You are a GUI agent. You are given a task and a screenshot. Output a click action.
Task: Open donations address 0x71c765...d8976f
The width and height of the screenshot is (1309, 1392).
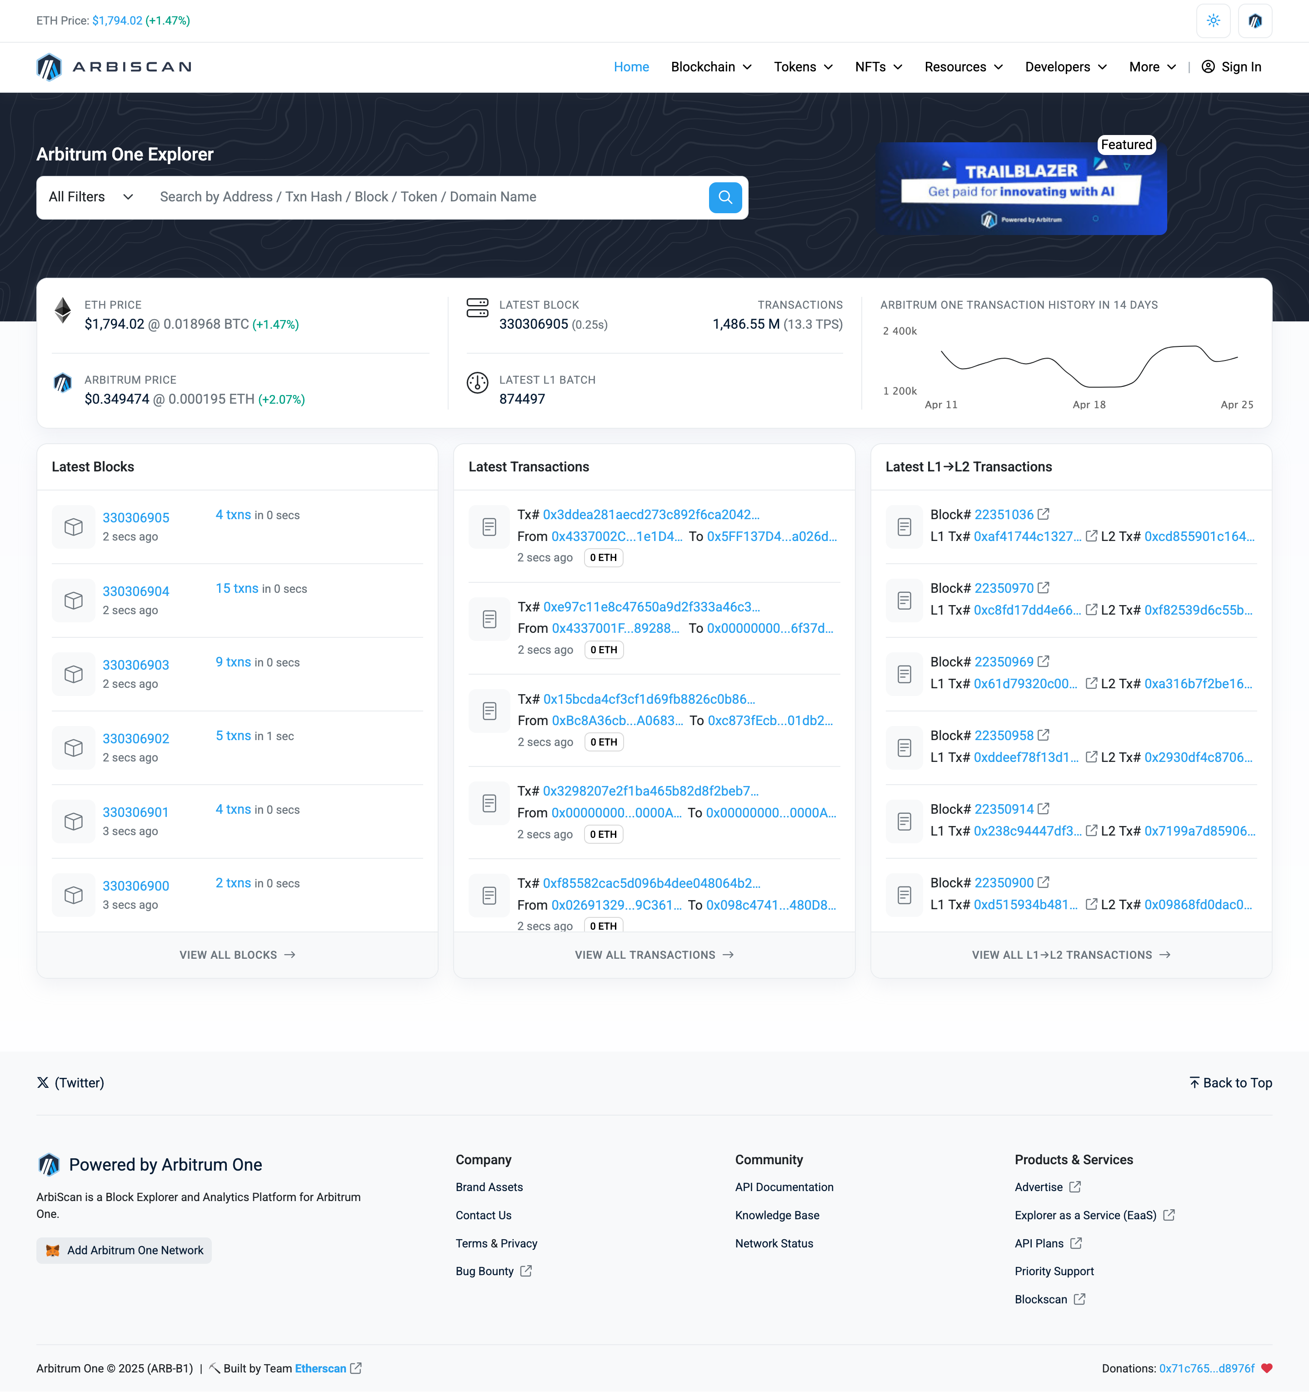coord(1207,1368)
